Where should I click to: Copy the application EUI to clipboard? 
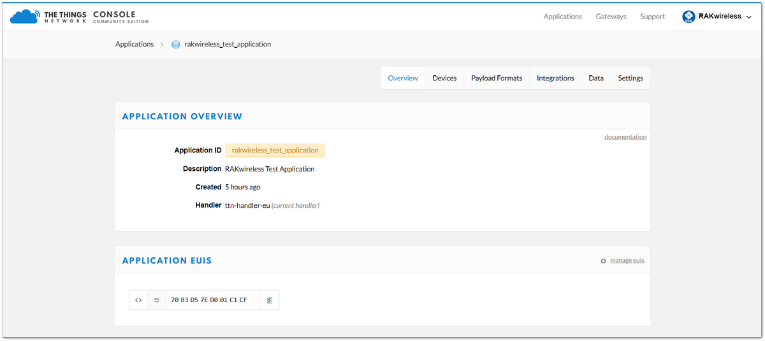tap(270, 300)
